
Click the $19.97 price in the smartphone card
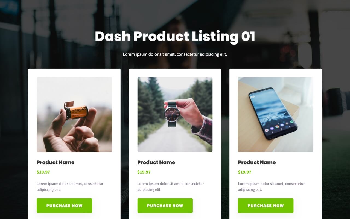click(x=244, y=172)
